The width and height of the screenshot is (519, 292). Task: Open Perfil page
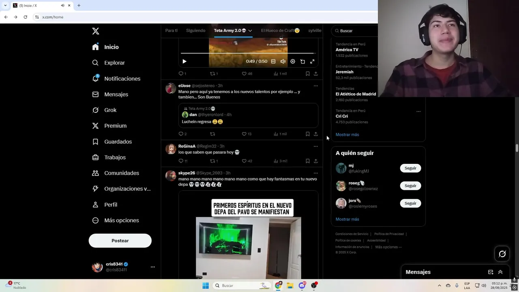point(105,205)
